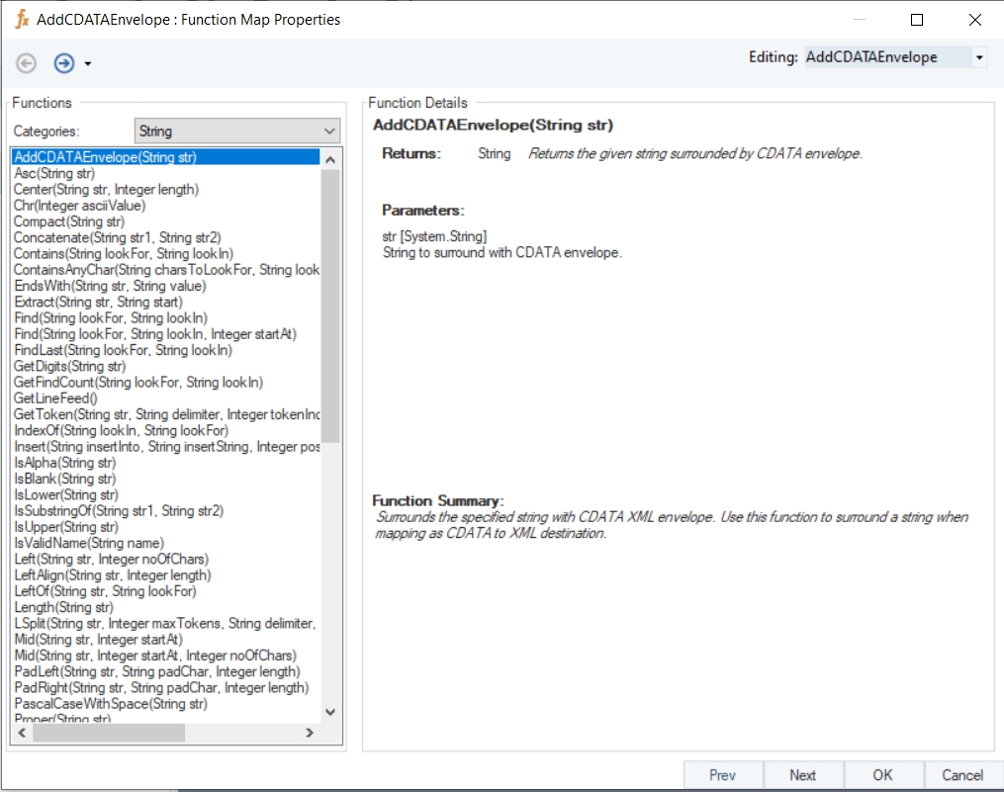The height and width of the screenshot is (792, 1004).
Task: Click the Prev button
Action: tap(722, 775)
